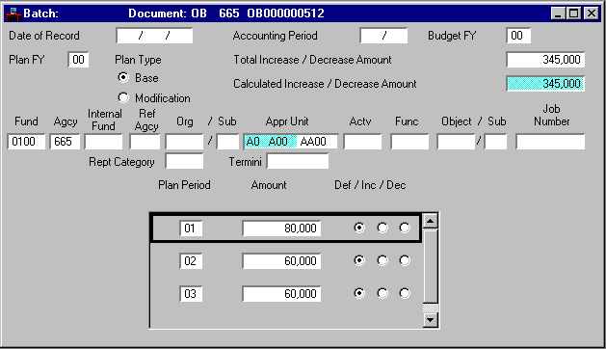
Task: Click the "Def / Inc / Dec" column header
Action: click(x=370, y=185)
